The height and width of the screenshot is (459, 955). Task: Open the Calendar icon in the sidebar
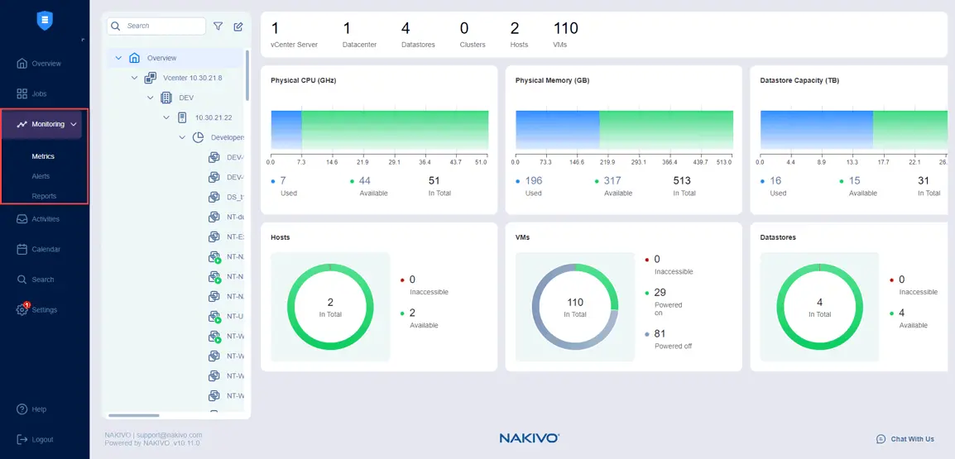[22, 249]
